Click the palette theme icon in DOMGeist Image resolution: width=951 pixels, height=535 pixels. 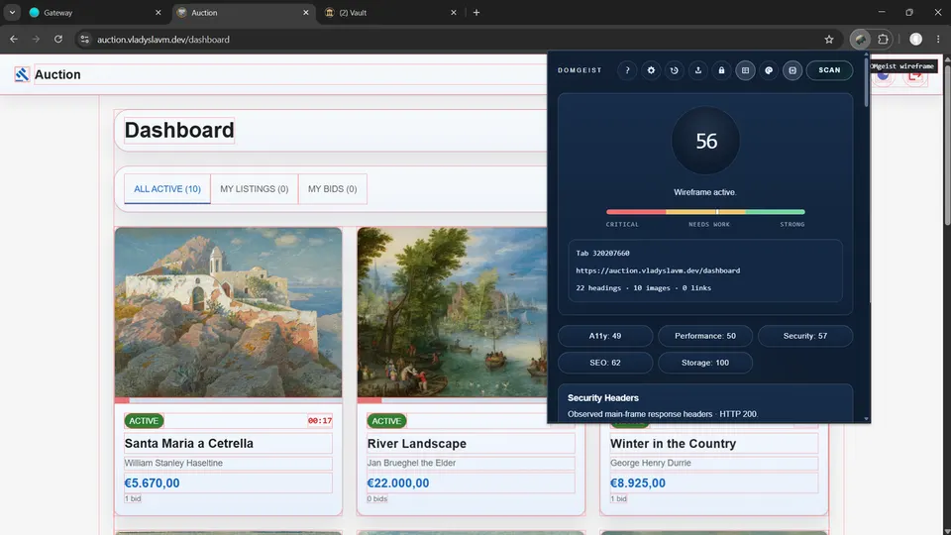tap(769, 70)
